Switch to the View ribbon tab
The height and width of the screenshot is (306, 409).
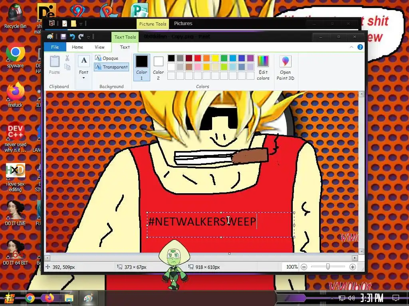[99, 47]
